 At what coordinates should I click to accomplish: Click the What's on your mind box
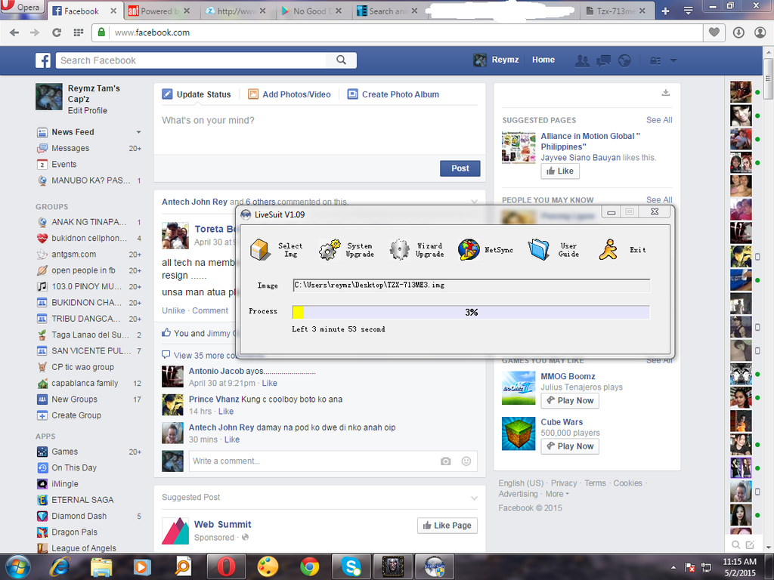tap(320, 129)
